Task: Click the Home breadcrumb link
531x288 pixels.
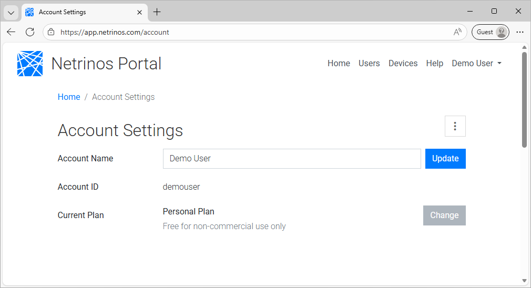Action: click(x=69, y=97)
